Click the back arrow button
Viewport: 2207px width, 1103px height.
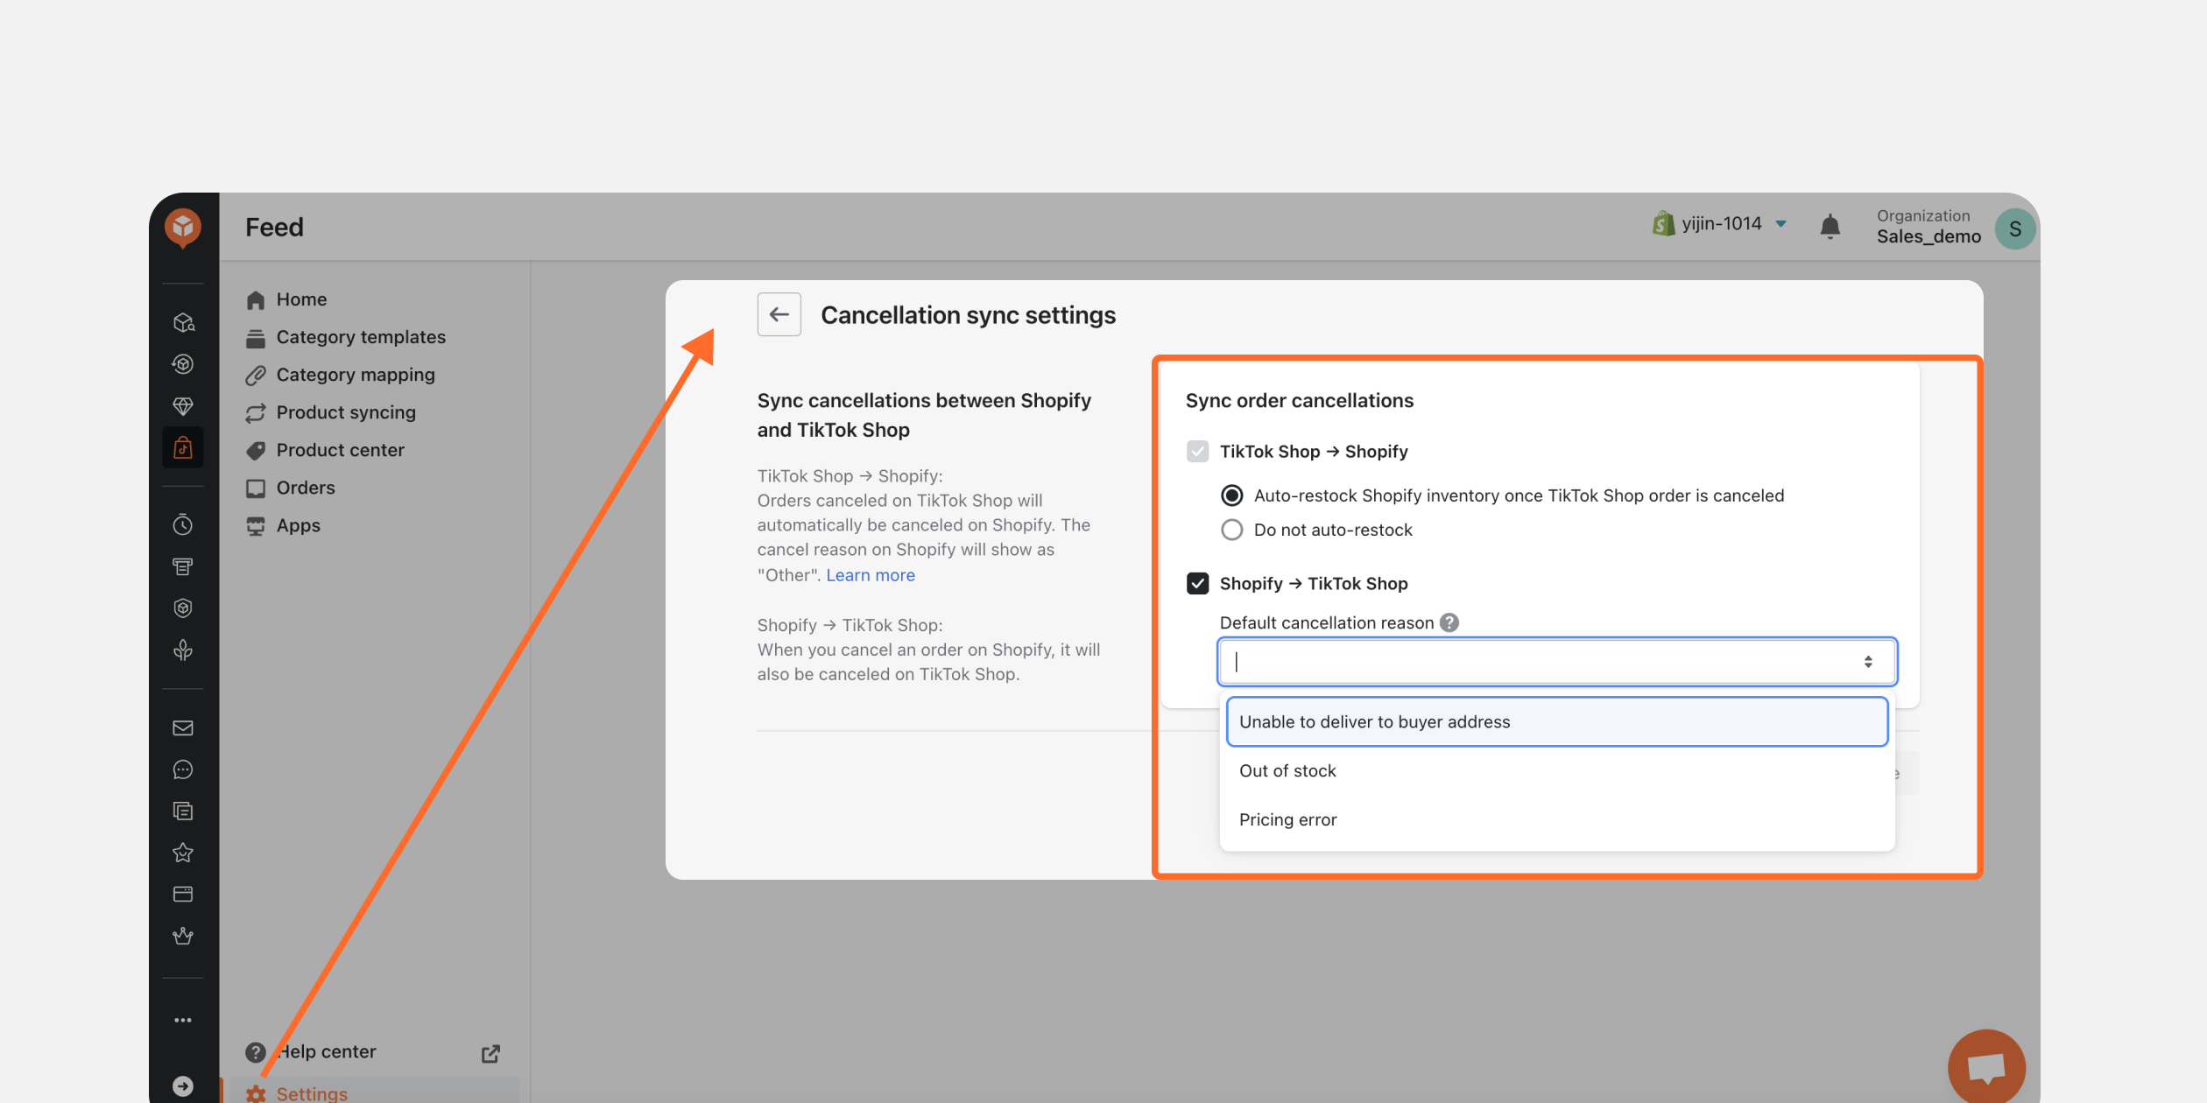point(779,314)
